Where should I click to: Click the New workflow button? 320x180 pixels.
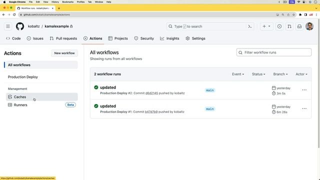click(64, 53)
